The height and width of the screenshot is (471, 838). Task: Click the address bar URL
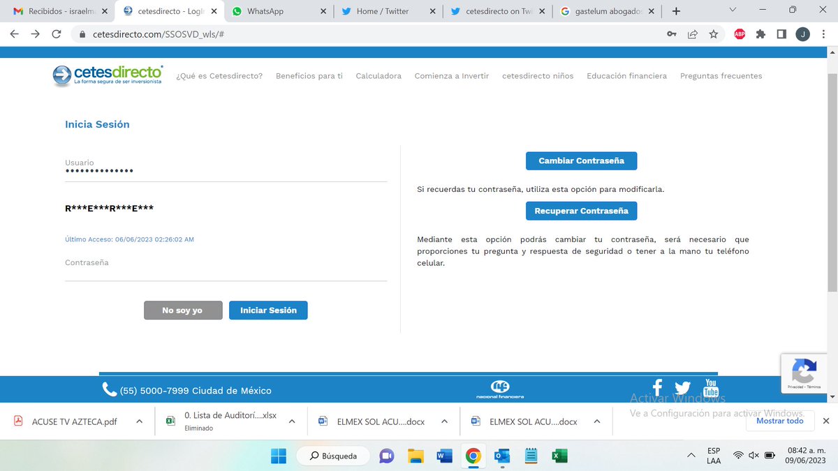pyautogui.click(x=158, y=34)
